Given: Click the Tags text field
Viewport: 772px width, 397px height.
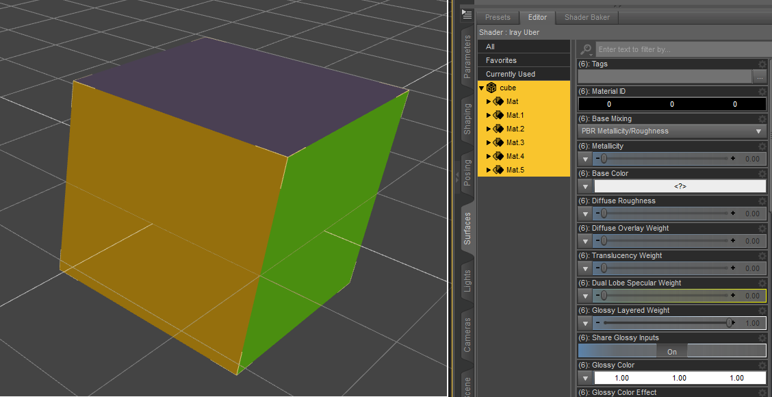Looking at the screenshot, I should coord(665,77).
